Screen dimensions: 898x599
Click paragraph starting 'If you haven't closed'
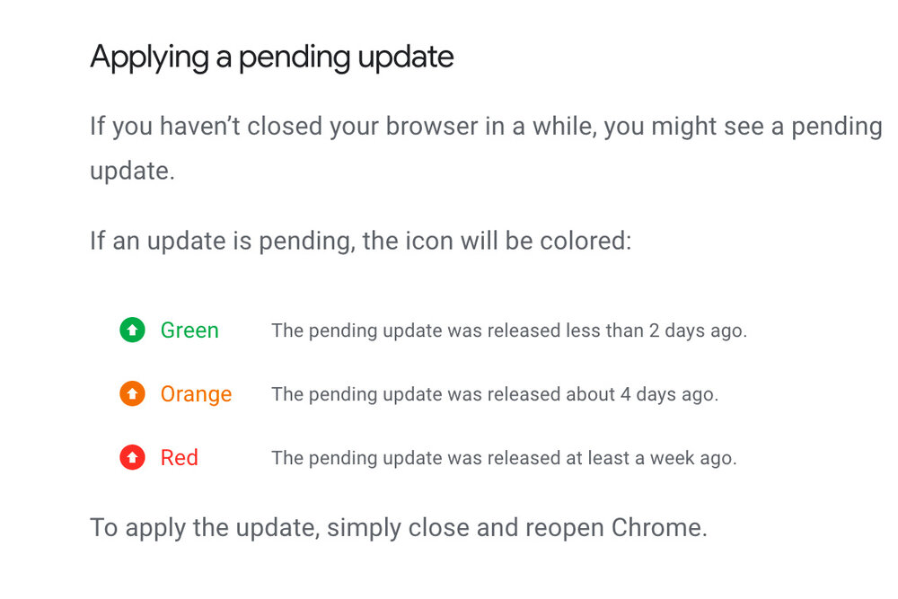(486, 148)
